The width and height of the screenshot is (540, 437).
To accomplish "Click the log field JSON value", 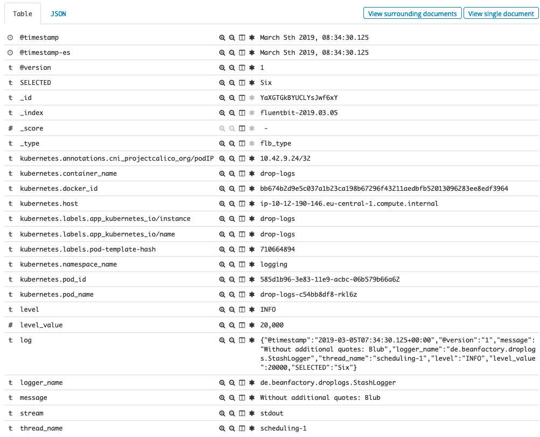I will click(x=398, y=354).
